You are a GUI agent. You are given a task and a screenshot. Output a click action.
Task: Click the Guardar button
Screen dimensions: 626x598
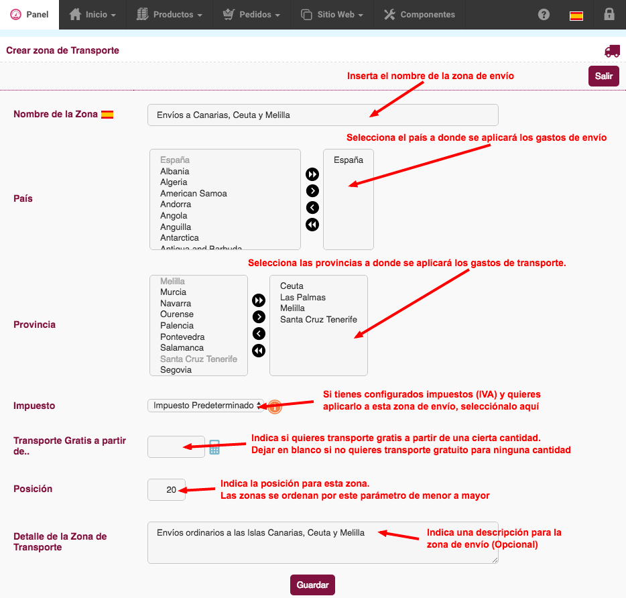312,585
